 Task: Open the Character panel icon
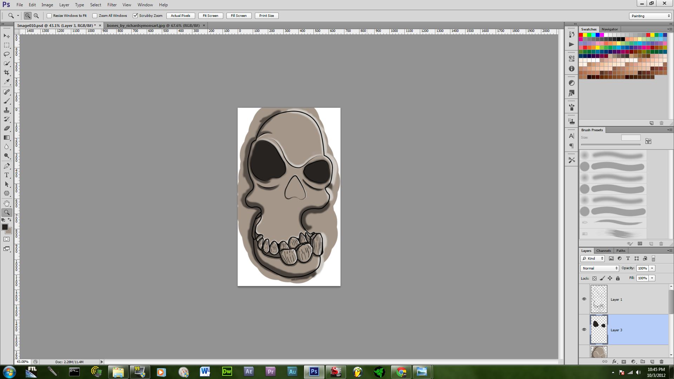tap(571, 136)
